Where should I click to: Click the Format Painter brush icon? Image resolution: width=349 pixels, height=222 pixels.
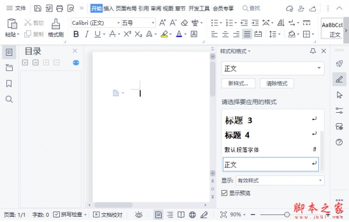pyautogui.click(x=56, y=24)
